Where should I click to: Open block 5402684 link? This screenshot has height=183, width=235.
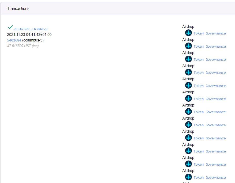tap(14, 40)
